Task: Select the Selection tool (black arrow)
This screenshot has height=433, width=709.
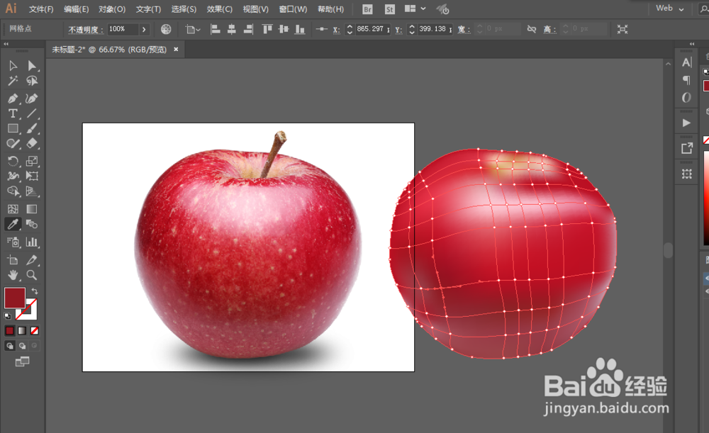Action: (13, 66)
